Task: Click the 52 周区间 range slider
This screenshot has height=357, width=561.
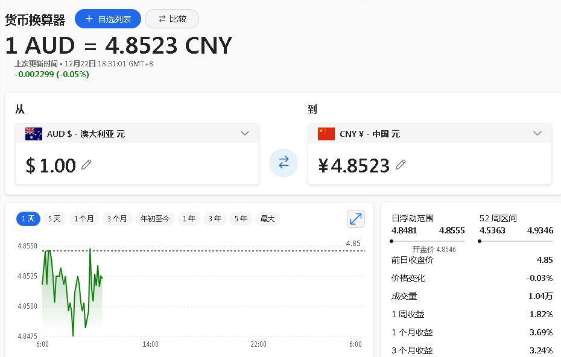Action: [516, 241]
